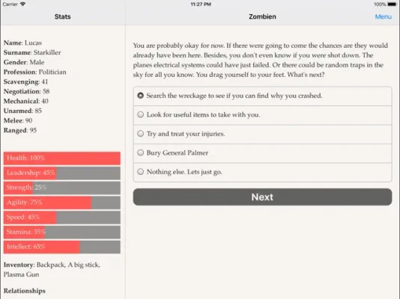Click the Stamina 35% bar

(62, 232)
